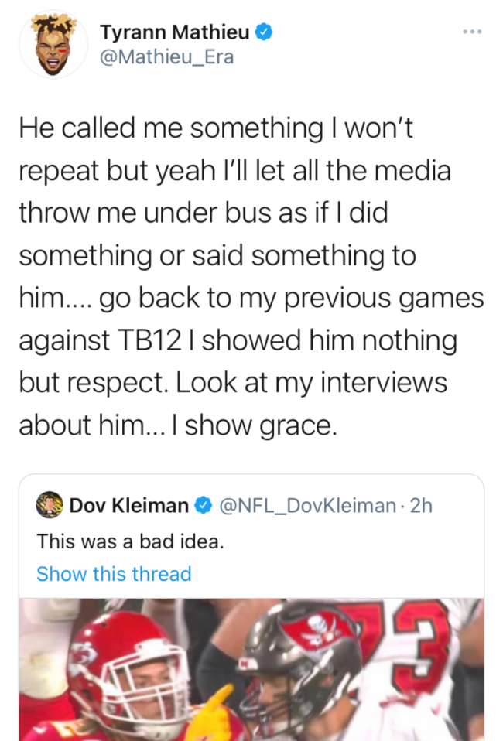Click the "Tyrann Mathieu" display name
This screenshot has width=503, height=741.
tap(176, 32)
